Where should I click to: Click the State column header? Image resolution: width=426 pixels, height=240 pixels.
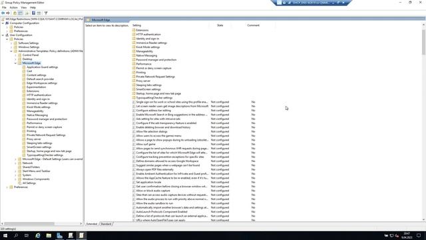coord(220,25)
